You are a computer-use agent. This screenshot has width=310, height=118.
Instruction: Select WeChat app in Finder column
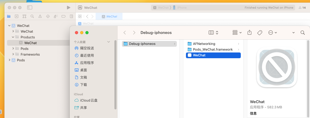[x=213, y=55]
